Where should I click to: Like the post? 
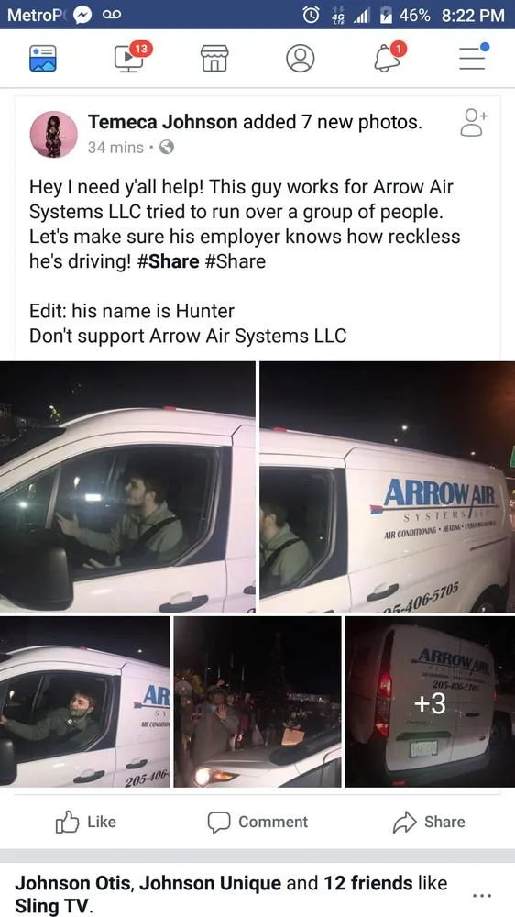[x=86, y=822]
